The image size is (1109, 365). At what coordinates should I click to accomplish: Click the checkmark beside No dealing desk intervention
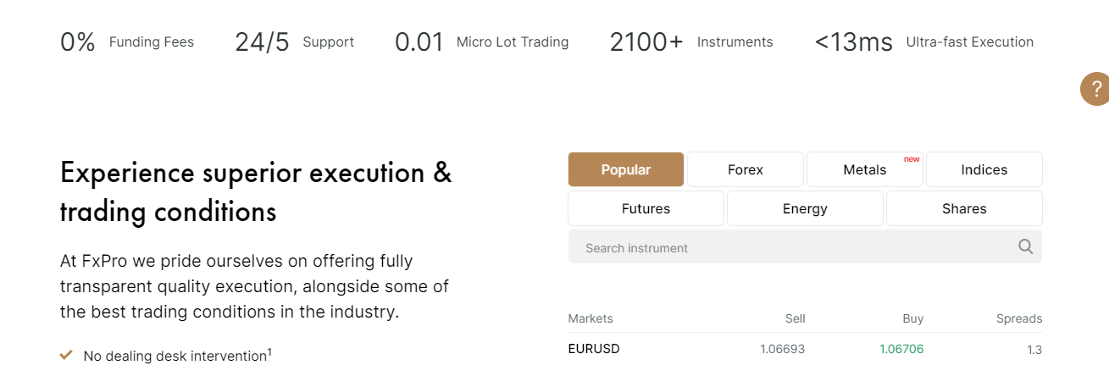66,355
